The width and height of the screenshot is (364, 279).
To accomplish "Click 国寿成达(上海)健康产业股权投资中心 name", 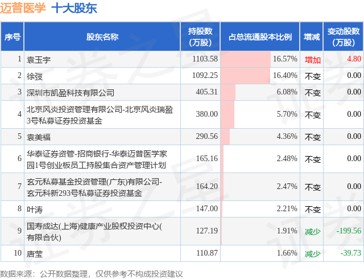I will 94,231.
